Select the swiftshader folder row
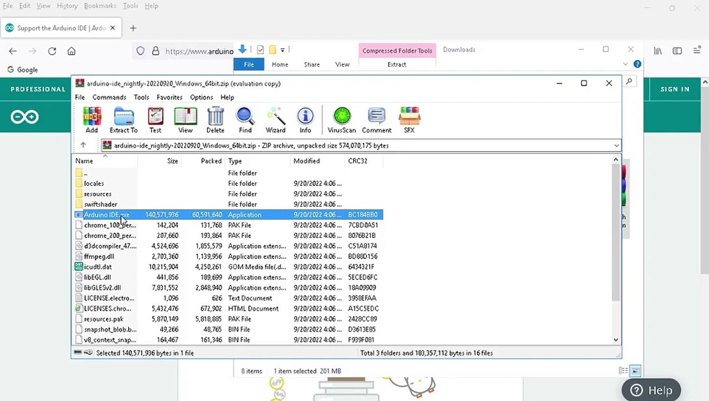The image size is (709, 401). (228, 204)
